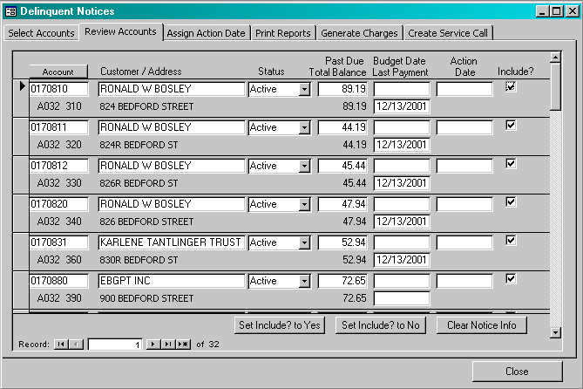Viewport: 583px width, 389px height.
Task: Click new record navigation button
Action: click(183, 345)
